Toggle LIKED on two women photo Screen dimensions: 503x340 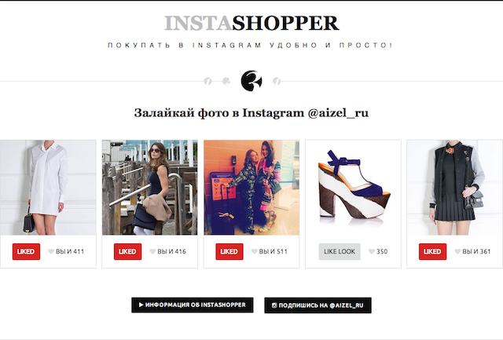pyautogui.click(x=229, y=251)
